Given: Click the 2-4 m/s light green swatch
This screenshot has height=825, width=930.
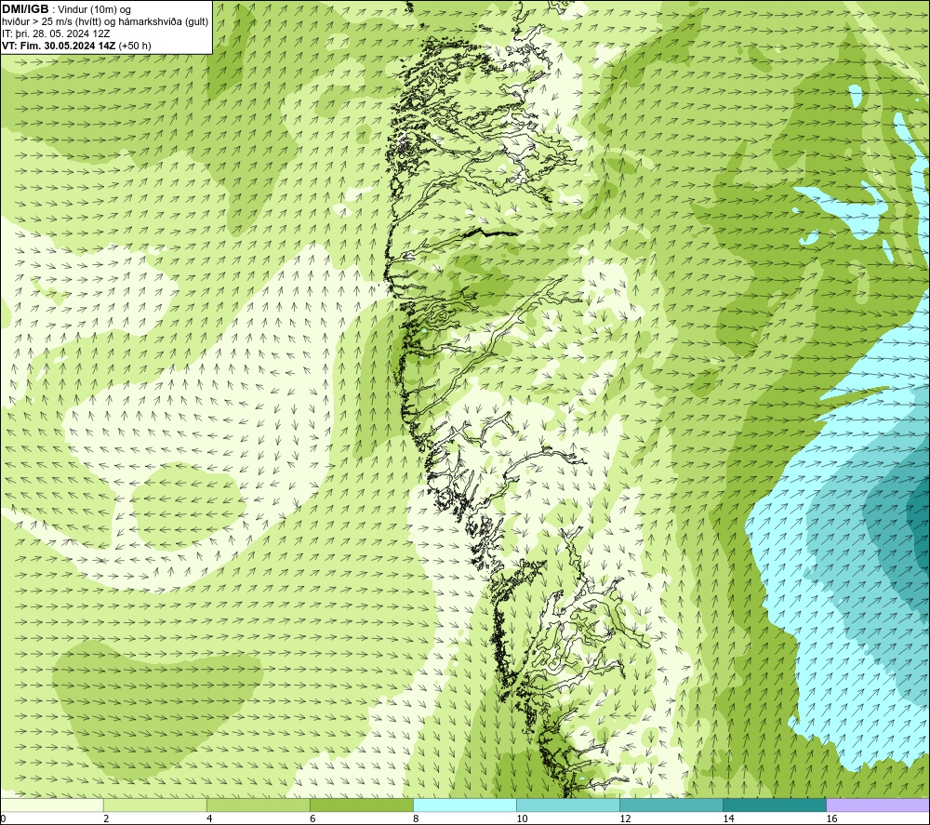Looking at the screenshot, I should tap(155, 805).
